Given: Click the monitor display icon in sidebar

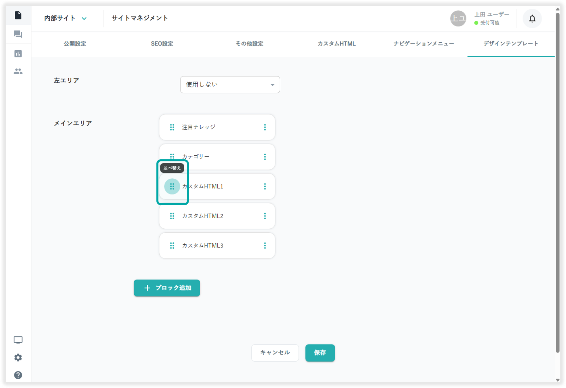Looking at the screenshot, I should (x=18, y=340).
